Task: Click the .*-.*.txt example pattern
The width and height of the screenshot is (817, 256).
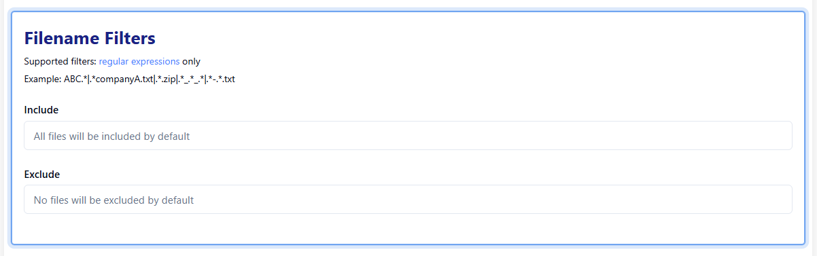Action: (x=220, y=79)
